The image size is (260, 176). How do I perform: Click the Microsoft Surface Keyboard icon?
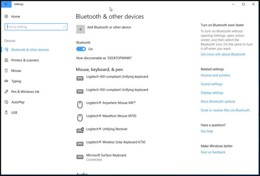coord(80,157)
